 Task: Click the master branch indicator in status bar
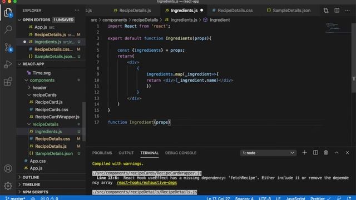point(15,198)
